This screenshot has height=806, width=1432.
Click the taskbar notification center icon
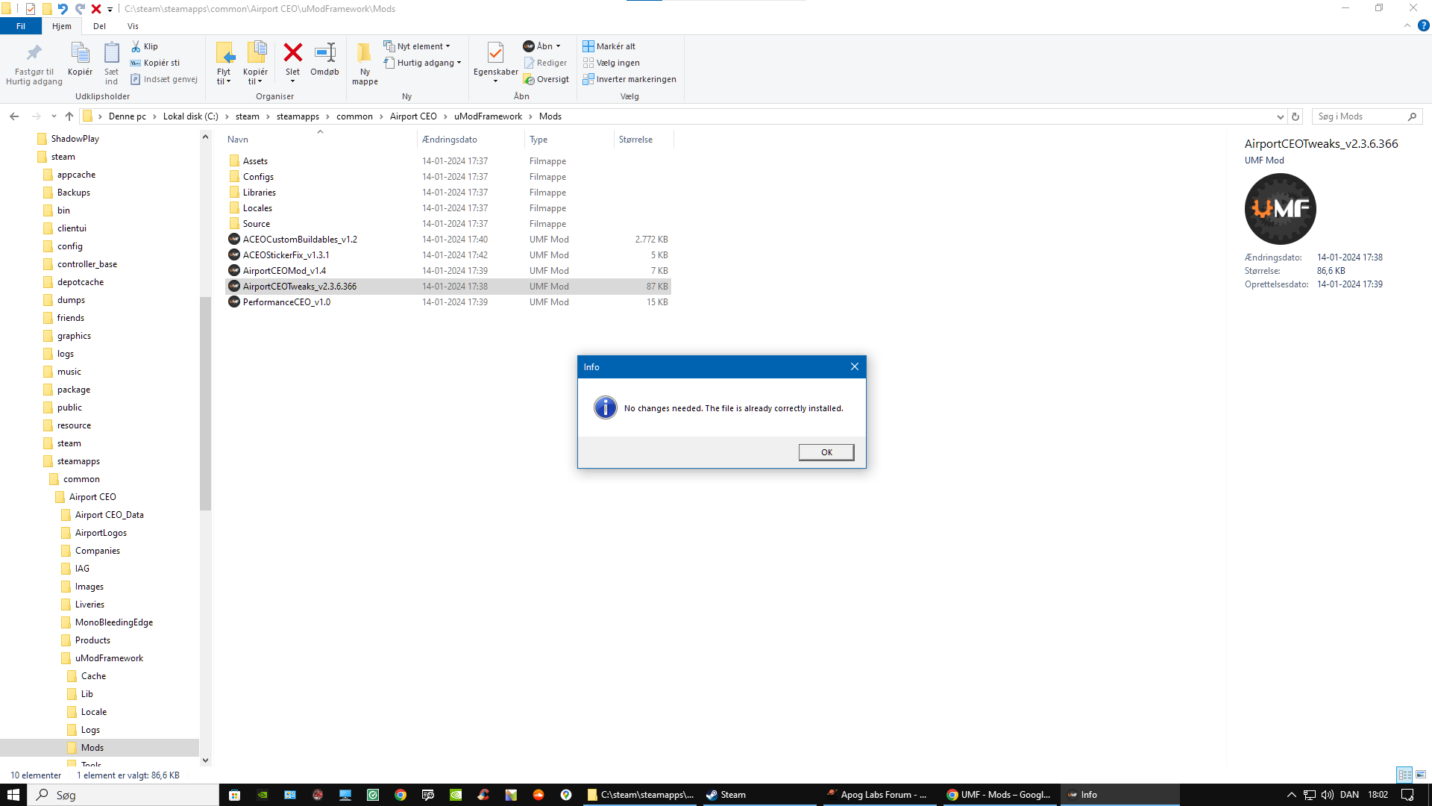(x=1407, y=795)
